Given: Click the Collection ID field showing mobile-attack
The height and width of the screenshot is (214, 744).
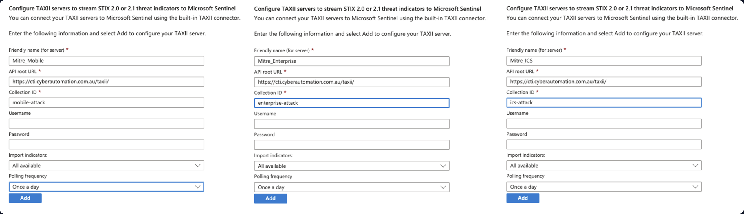Looking at the screenshot, I should click(x=107, y=102).
